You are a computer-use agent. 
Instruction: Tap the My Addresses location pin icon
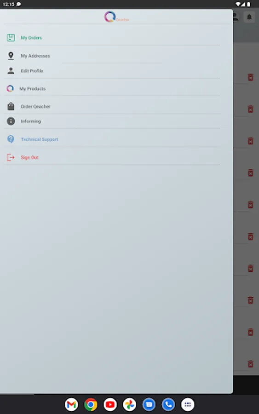point(11,56)
